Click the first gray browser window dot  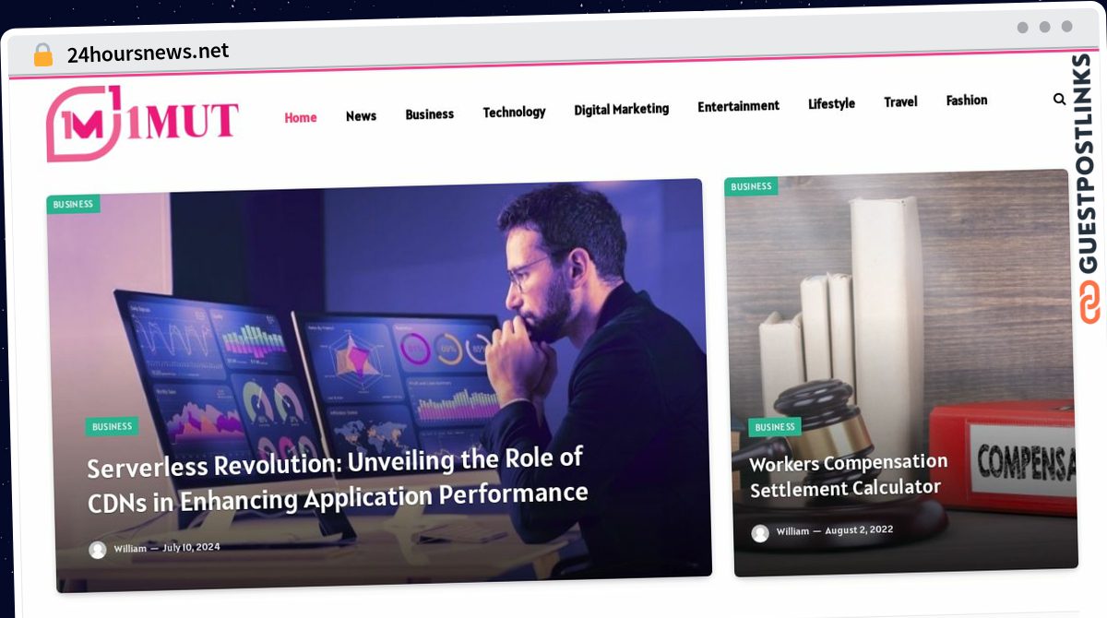[x=1023, y=28]
